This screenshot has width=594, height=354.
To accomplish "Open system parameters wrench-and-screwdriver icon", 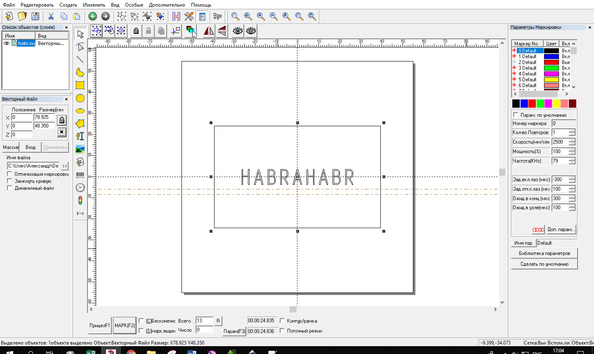I will (189, 16).
